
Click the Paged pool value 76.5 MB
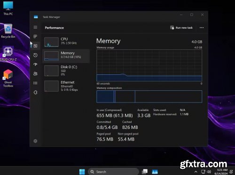105,139
